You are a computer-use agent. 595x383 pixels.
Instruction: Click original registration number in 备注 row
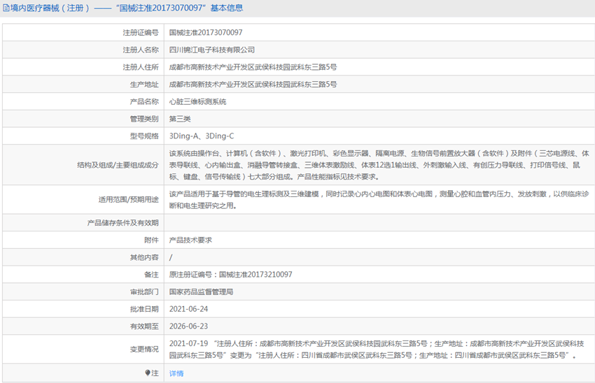point(230,275)
